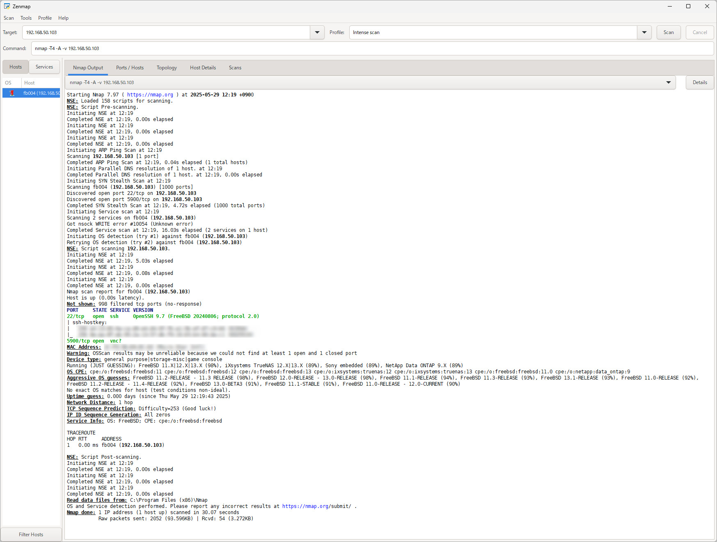Switch to the Ports / Hosts tab
This screenshot has height=542, width=717.
tap(130, 68)
